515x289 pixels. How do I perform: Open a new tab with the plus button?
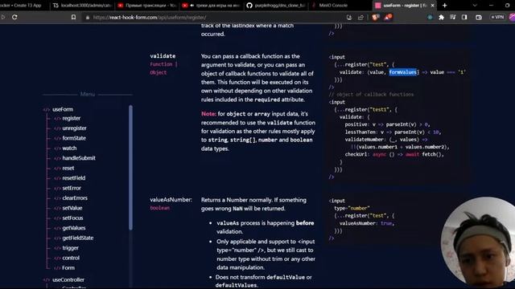[444, 6]
